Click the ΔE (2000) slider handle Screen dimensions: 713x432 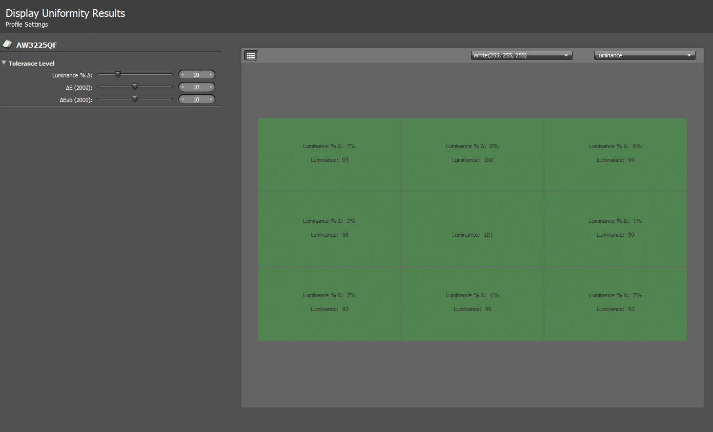134,87
